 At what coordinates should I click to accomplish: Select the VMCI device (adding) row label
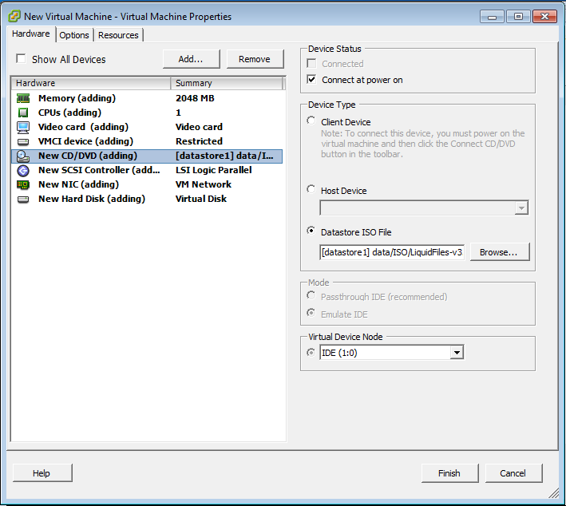pyautogui.click(x=85, y=141)
